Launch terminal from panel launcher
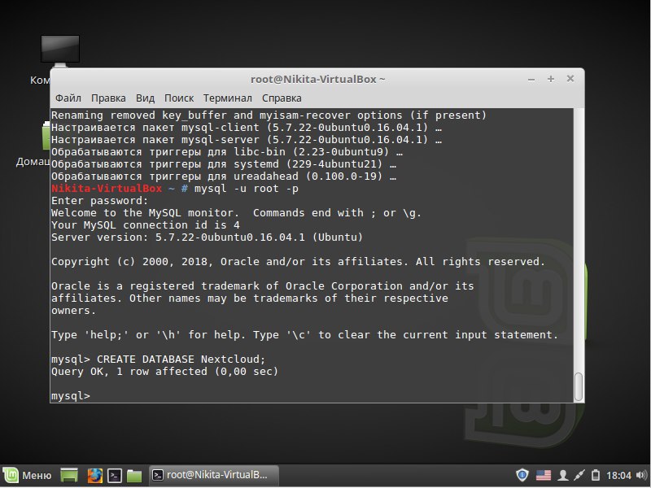651x488 pixels. (x=115, y=476)
